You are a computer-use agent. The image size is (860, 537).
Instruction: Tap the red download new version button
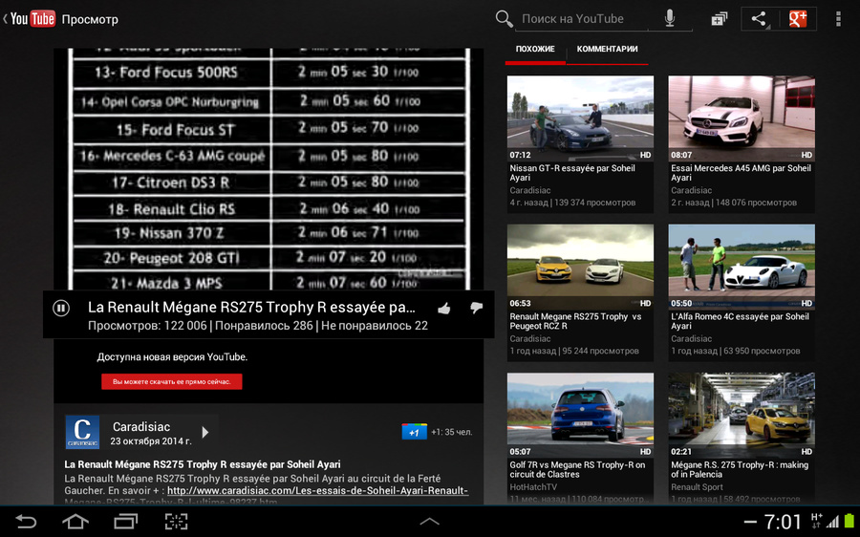click(172, 382)
